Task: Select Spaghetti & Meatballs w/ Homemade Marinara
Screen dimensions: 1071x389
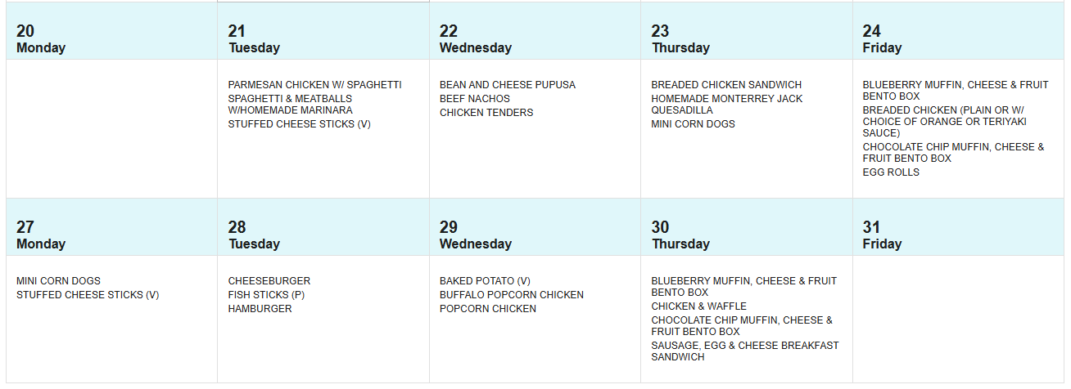Action: tap(290, 105)
